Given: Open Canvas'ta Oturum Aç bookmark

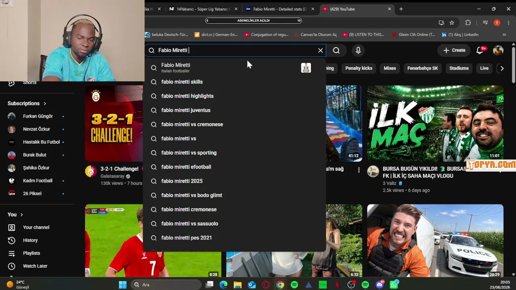Looking at the screenshot, I should (x=315, y=35).
